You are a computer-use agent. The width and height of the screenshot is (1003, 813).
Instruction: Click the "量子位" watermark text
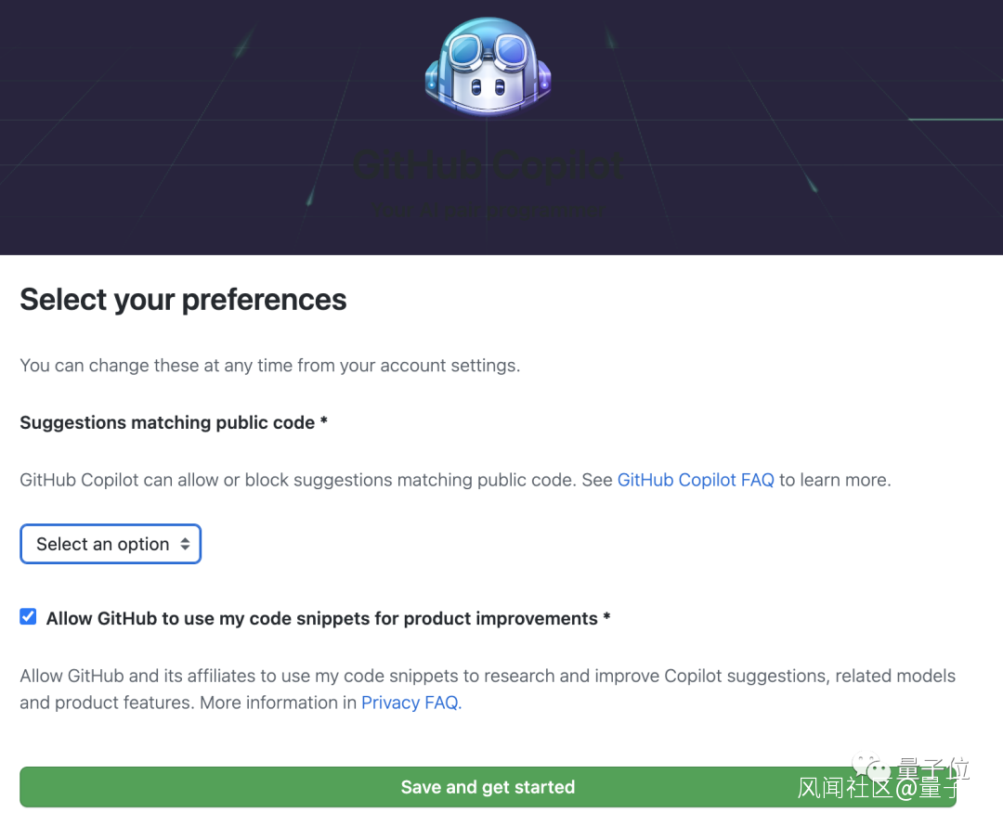point(932,768)
